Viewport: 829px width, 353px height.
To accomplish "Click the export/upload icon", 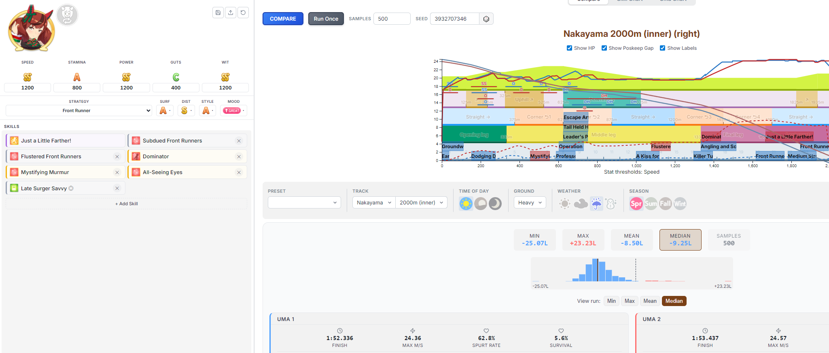I will click(x=231, y=13).
